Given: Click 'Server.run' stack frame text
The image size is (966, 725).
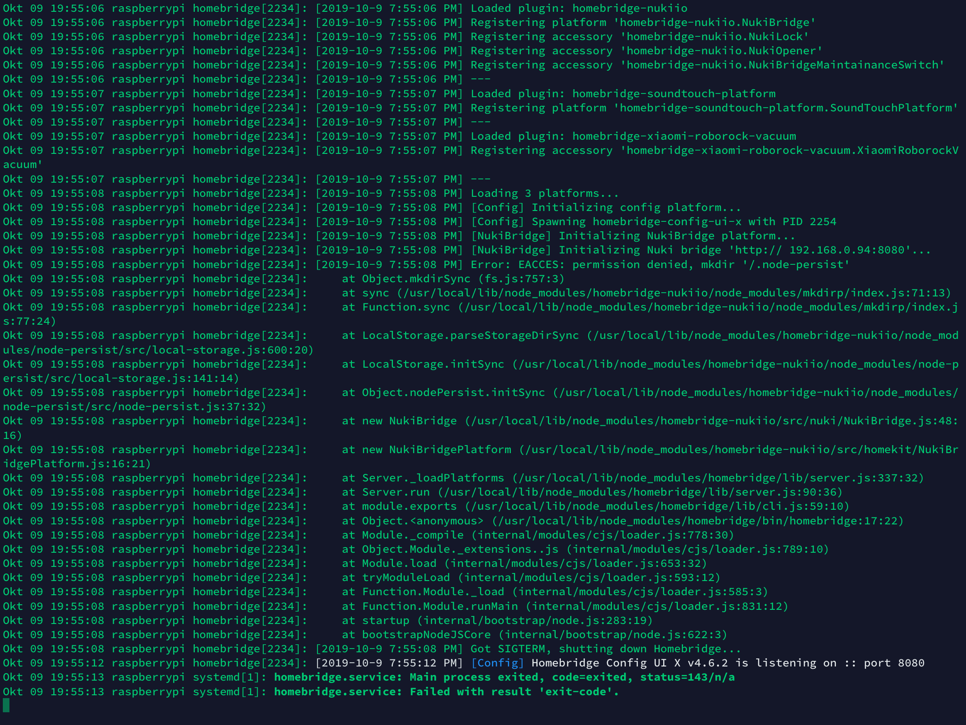Looking at the screenshot, I should coord(396,492).
